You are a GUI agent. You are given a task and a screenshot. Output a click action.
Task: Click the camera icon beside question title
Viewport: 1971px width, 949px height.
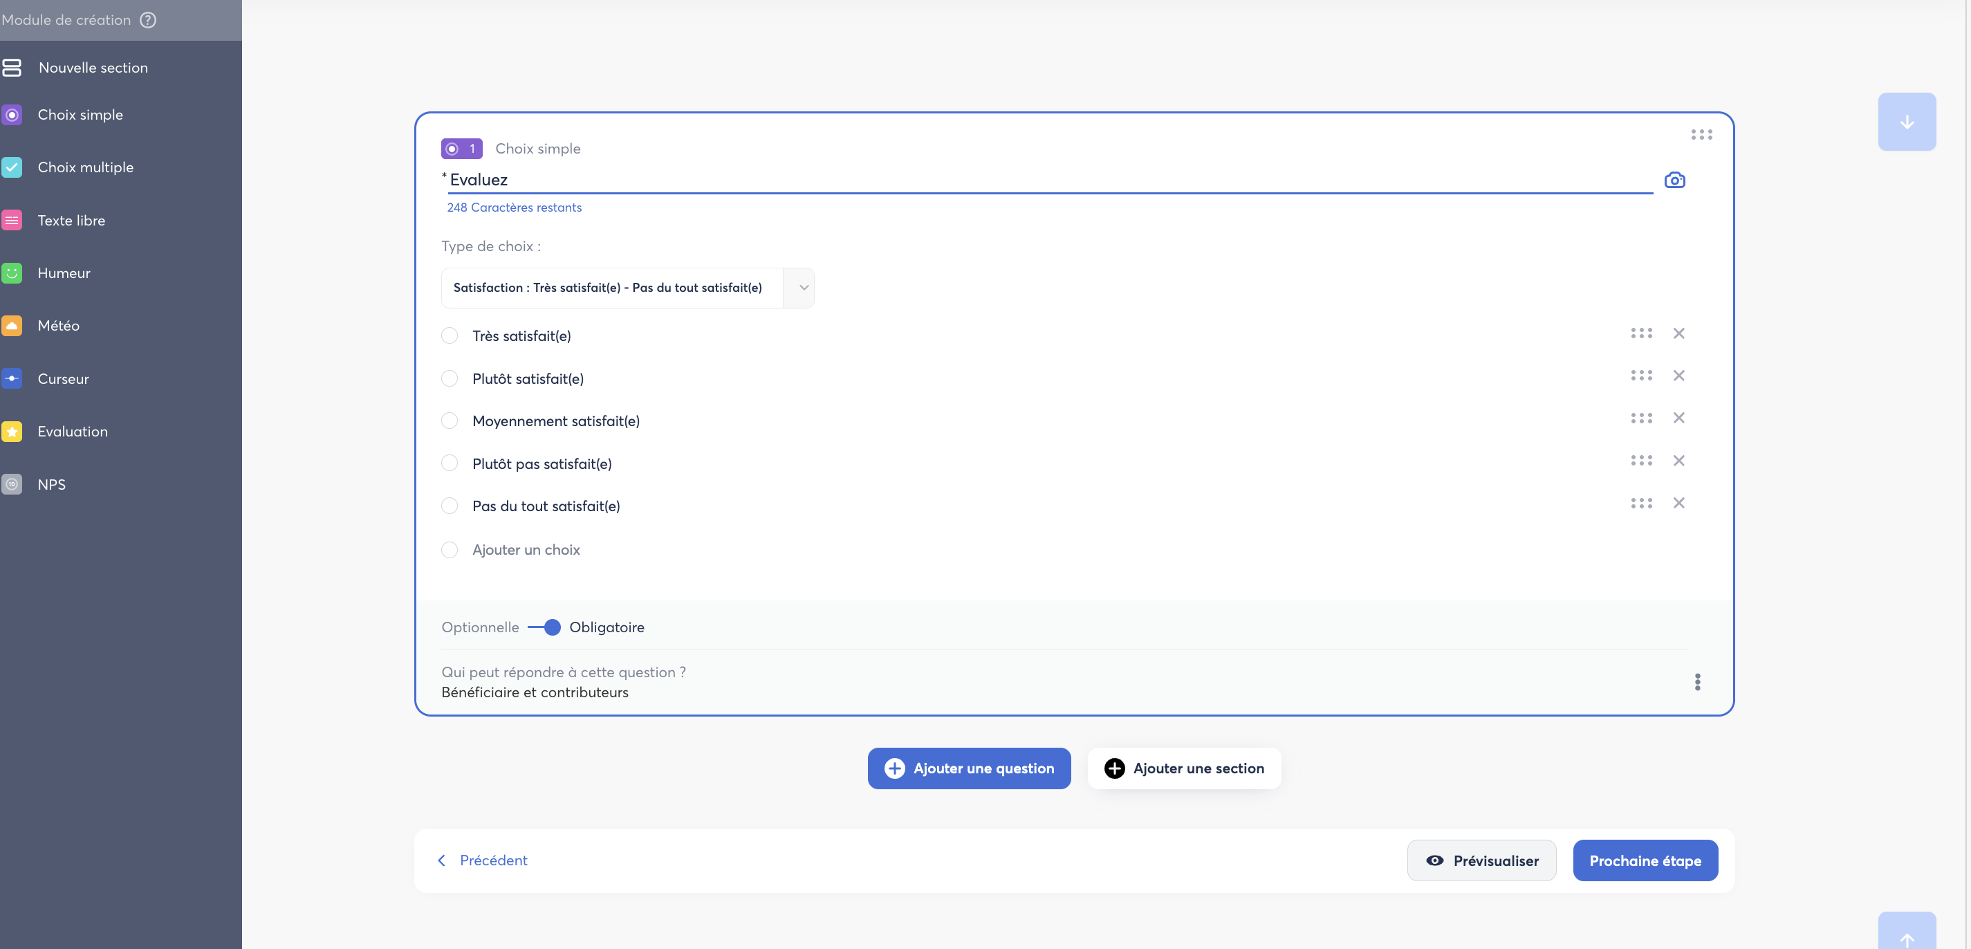pos(1674,180)
